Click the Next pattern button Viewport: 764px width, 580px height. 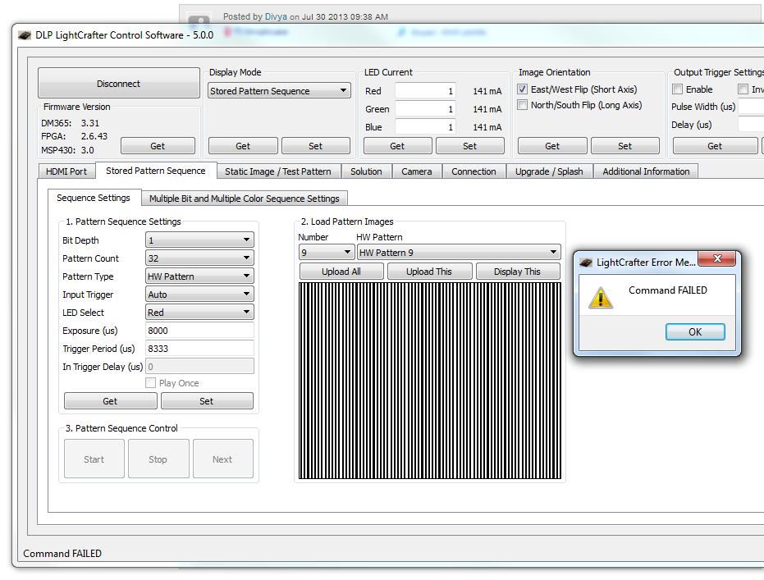pyautogui.click(x=222, y=459)
